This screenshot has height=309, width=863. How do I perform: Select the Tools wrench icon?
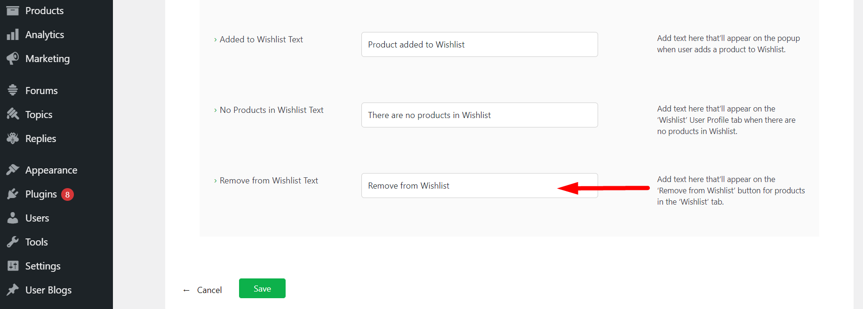[x=13, y=242]
